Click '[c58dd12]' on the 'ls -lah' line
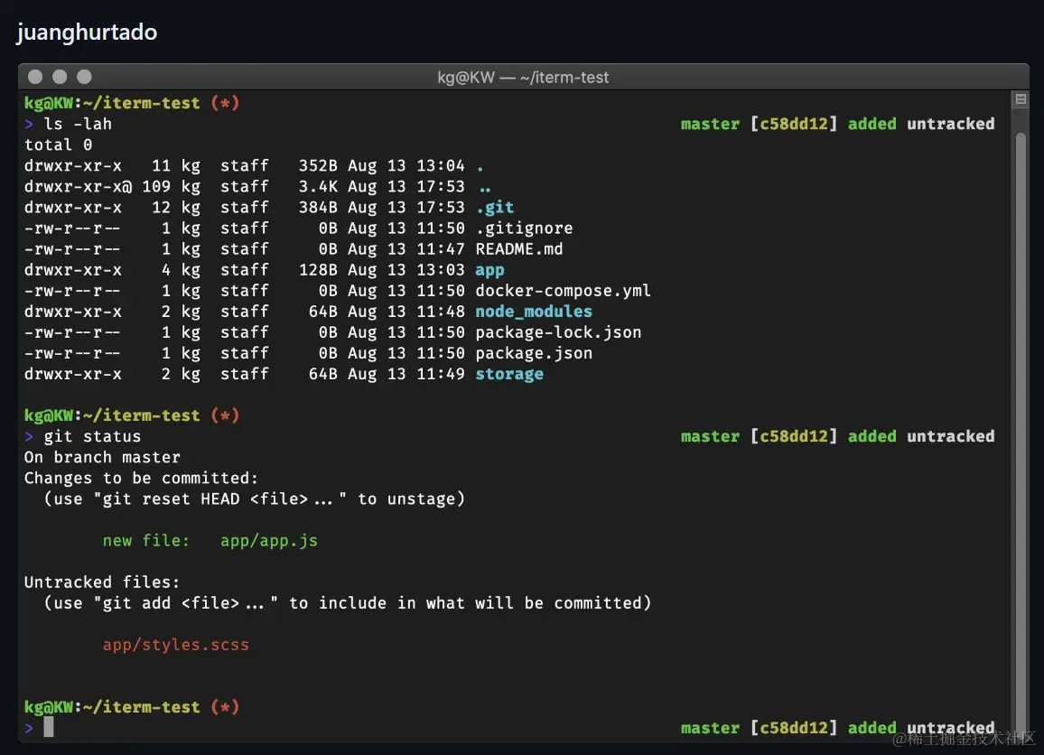The image size is (1044, 755). [794, 124]
